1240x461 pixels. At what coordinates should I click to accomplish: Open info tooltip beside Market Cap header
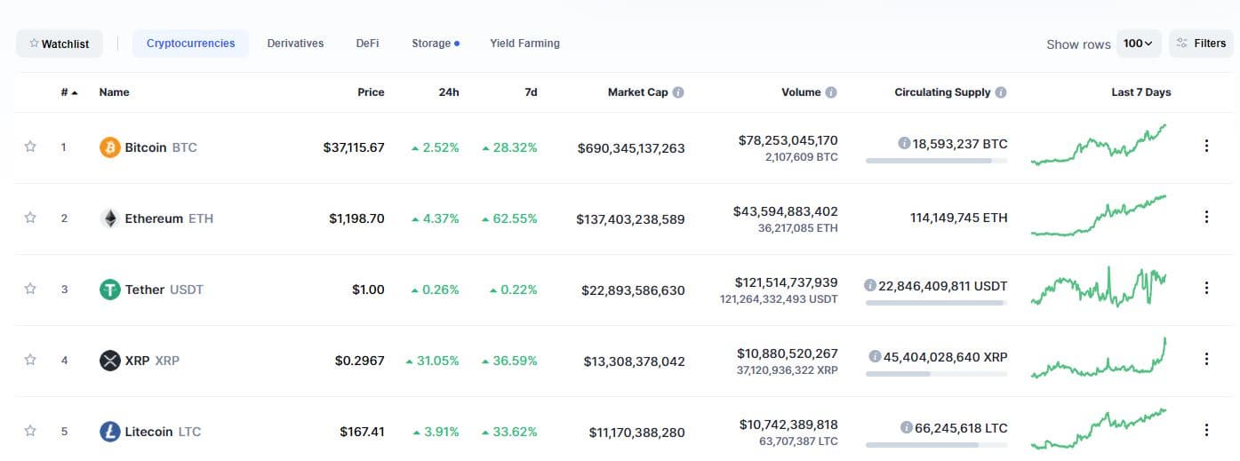tap(678, 92)
